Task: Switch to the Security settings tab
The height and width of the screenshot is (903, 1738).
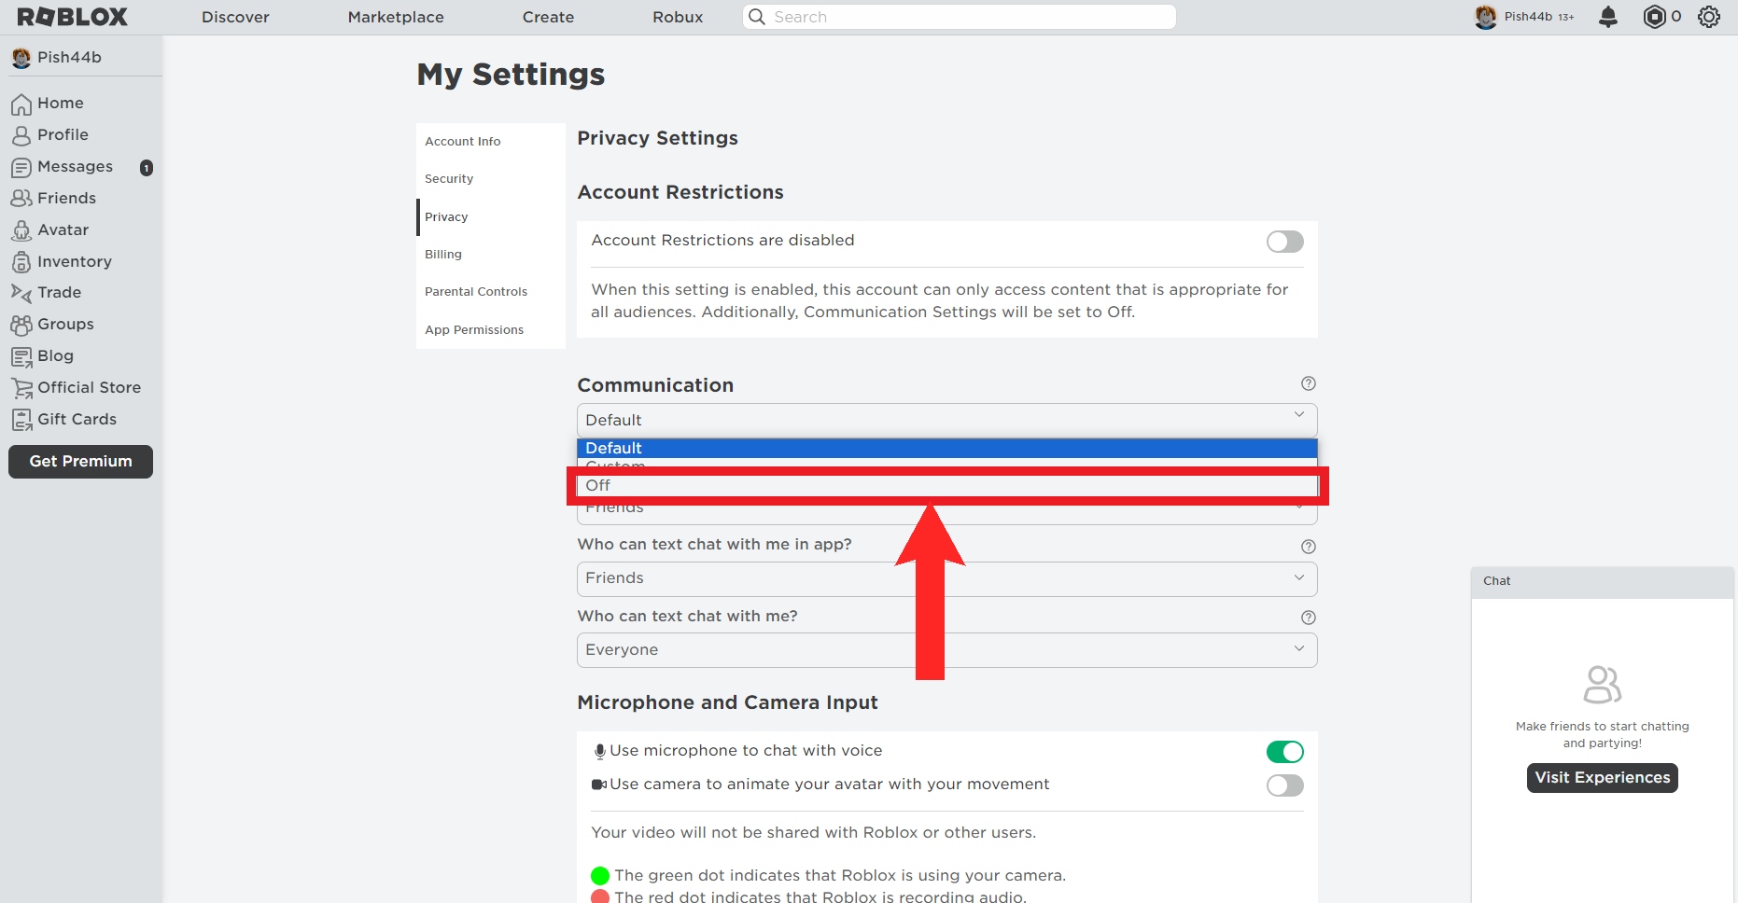Action: [449, 179]
